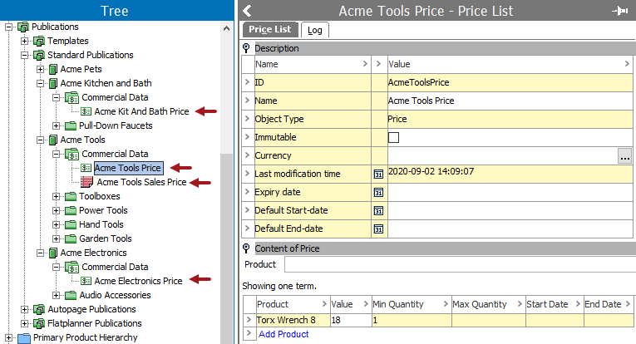Open the Log tab
Viewport: 636px width, 344px height.
(315, 30)
